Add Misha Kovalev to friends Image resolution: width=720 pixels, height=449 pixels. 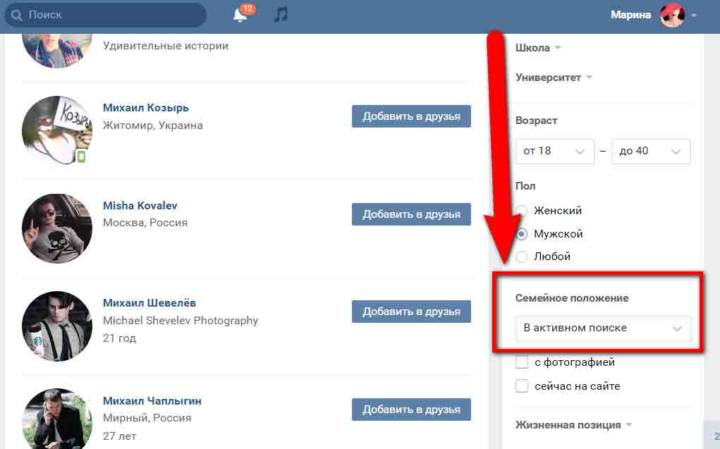pyautogui.click(x=411, y=214)
